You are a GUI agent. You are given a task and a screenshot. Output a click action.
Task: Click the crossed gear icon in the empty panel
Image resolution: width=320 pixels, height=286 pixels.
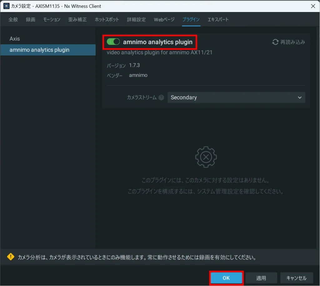(206, 157)
